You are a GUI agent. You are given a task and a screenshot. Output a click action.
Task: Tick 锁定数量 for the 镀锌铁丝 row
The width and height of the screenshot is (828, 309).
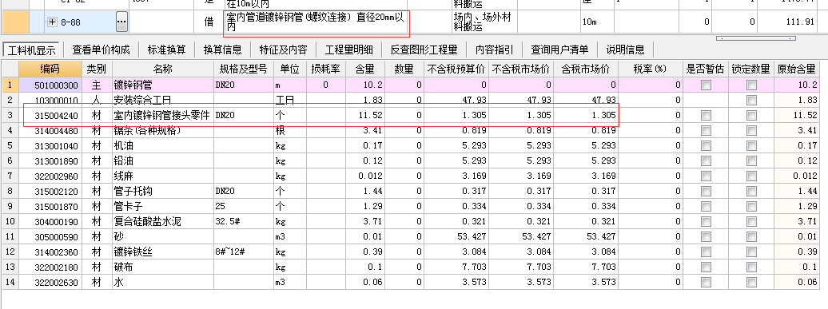pos(751,252)
